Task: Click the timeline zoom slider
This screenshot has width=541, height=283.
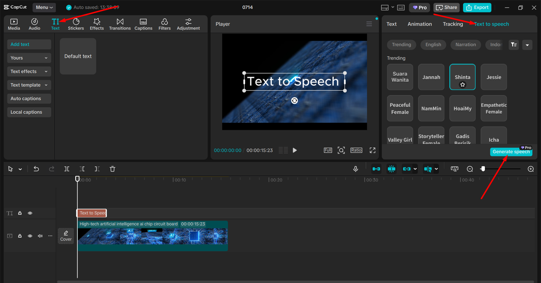Action: click(x=501, y=169)
